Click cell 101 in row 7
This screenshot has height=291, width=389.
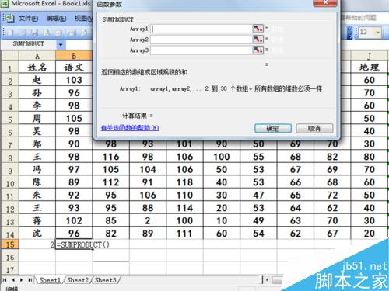[184, 144]
